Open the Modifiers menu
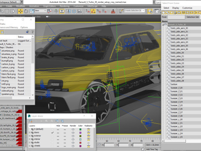Image resolution: width=201 pixels, height=151 pixels. point(21,6)
